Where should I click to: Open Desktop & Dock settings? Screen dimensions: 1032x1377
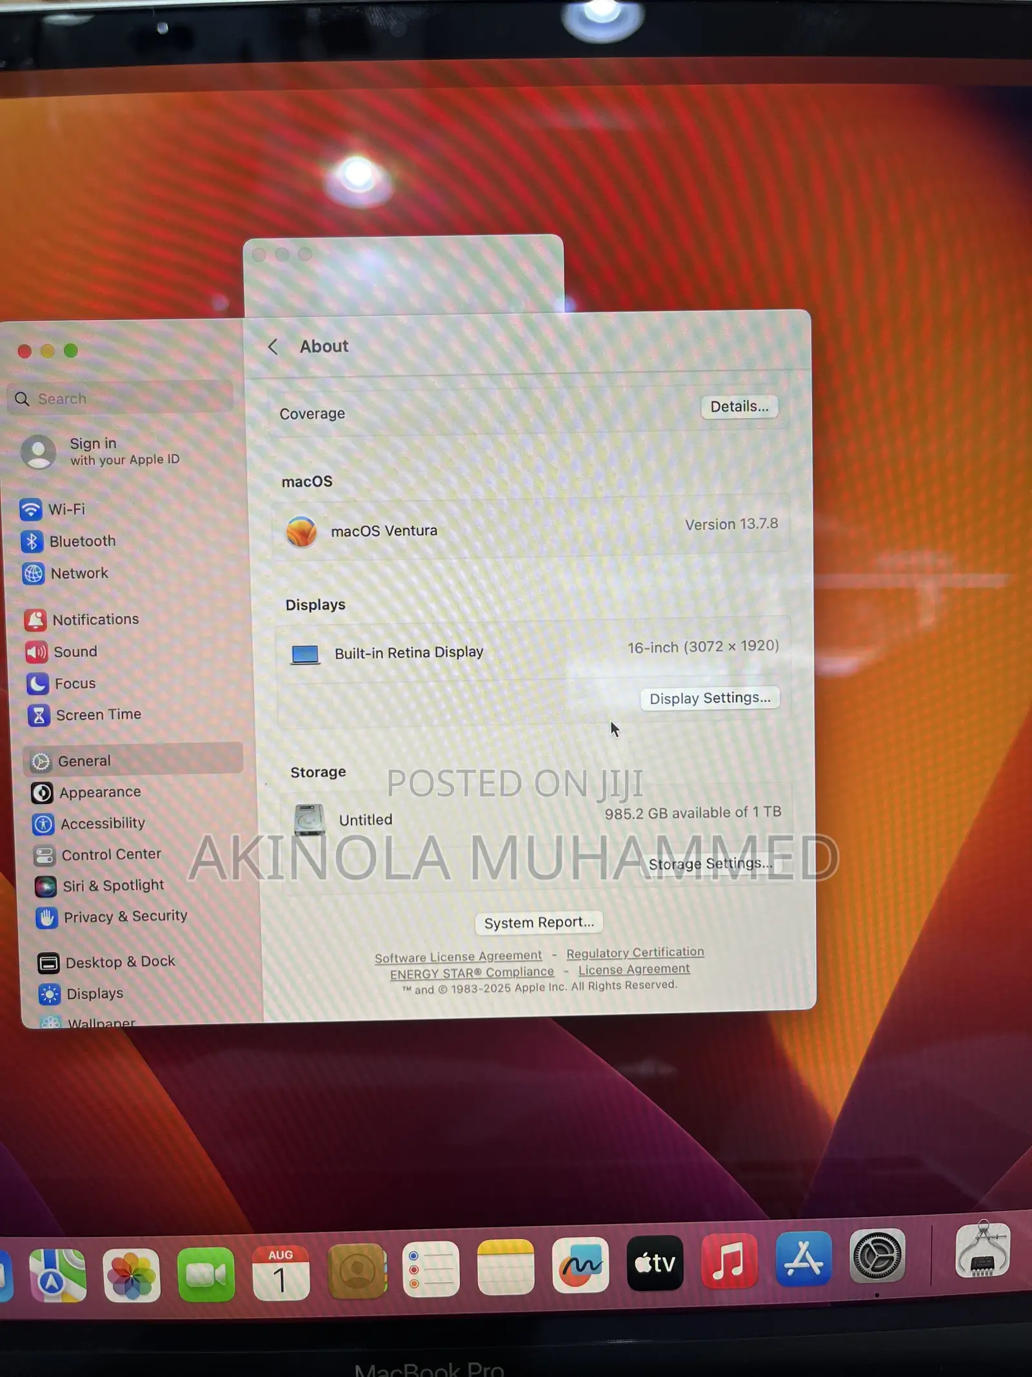coord(106,962)
